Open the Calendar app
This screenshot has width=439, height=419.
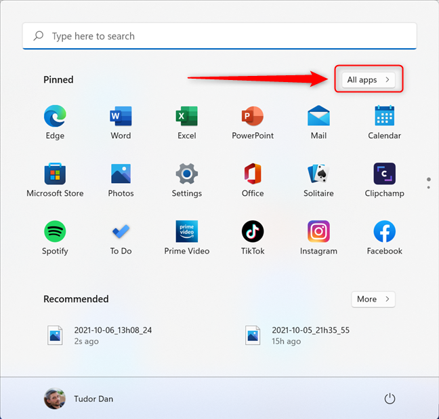click(x=384, y=123)
